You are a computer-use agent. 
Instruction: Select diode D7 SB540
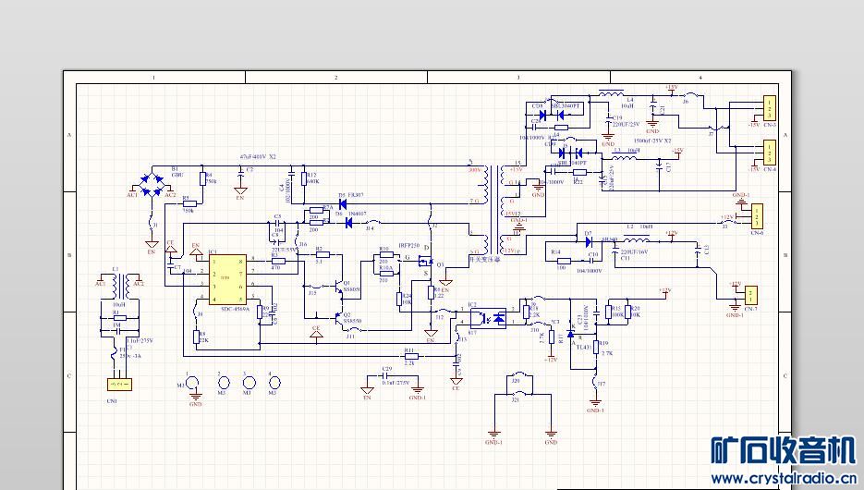pos(589,242)
